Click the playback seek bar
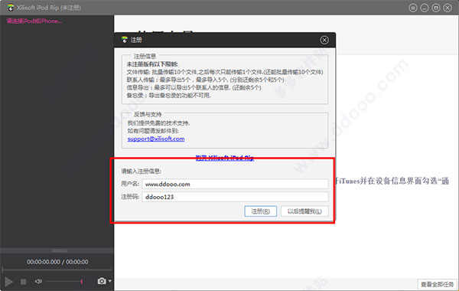459x291 pixels. tap(57, 270)
